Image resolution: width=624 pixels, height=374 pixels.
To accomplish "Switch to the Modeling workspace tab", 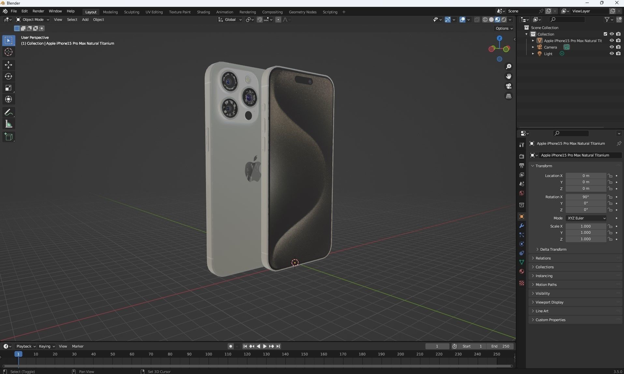I will coord(110,12).
